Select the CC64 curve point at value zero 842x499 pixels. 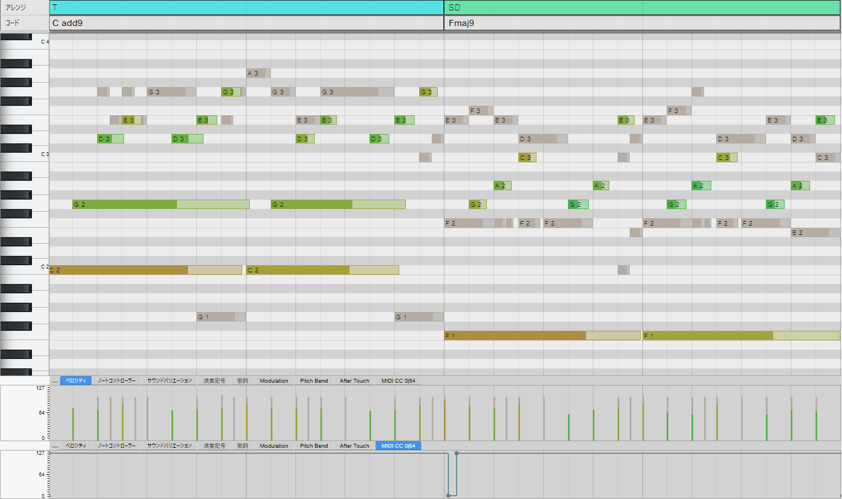pyautogui.click(x=448, y=495)
